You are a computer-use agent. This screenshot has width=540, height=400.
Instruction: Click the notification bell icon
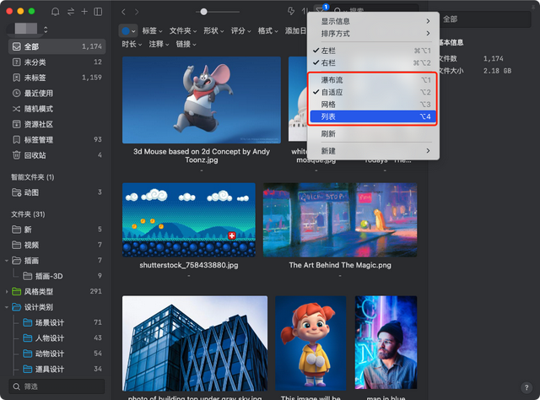56,12
